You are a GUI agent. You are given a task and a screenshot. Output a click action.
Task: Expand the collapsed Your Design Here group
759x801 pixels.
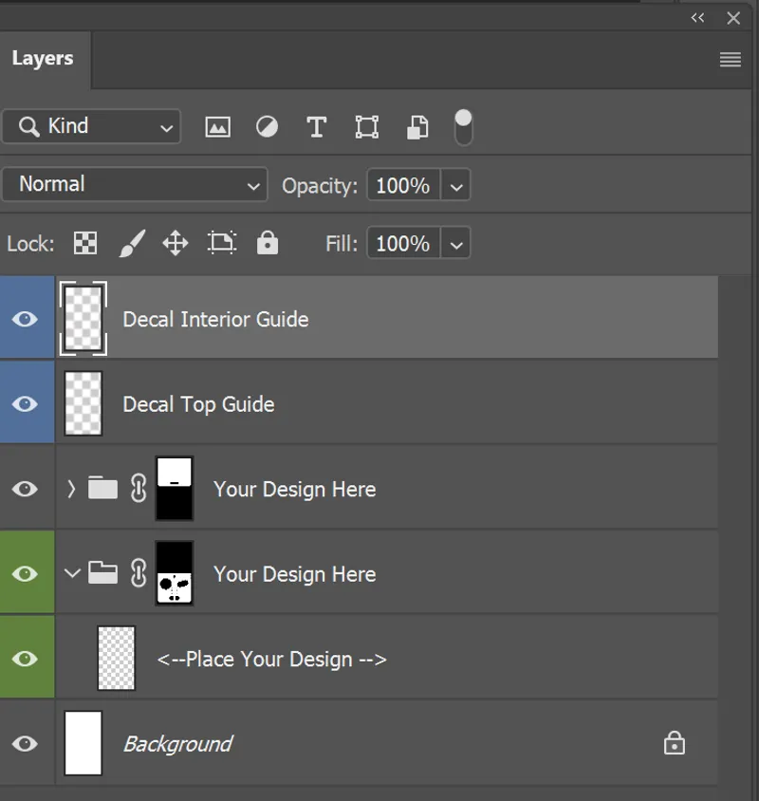click(71, 490)
